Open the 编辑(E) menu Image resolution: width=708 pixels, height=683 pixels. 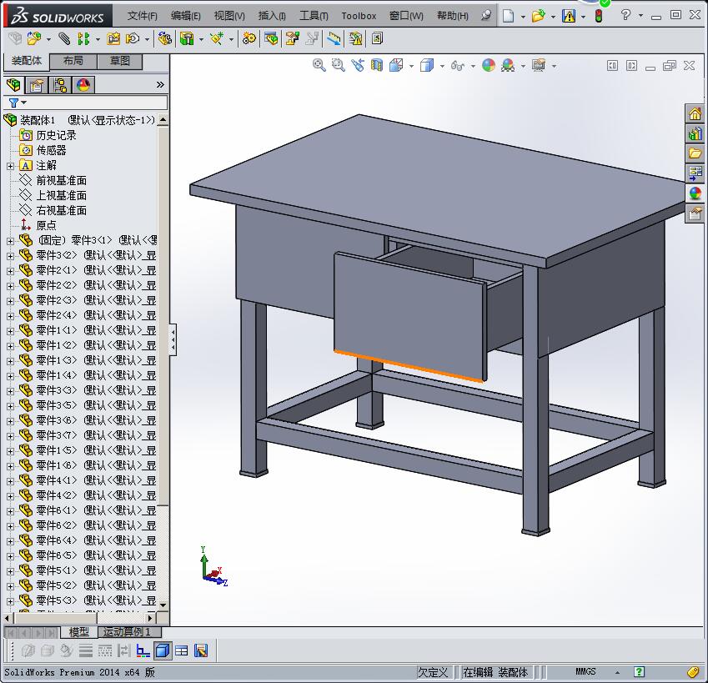(x=186, y=16)
